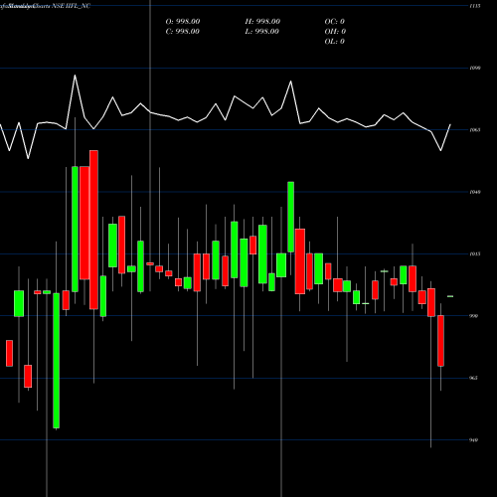Select the OC: 0 readout
This screenshot has height=497, width=497.
coord(334,22)
